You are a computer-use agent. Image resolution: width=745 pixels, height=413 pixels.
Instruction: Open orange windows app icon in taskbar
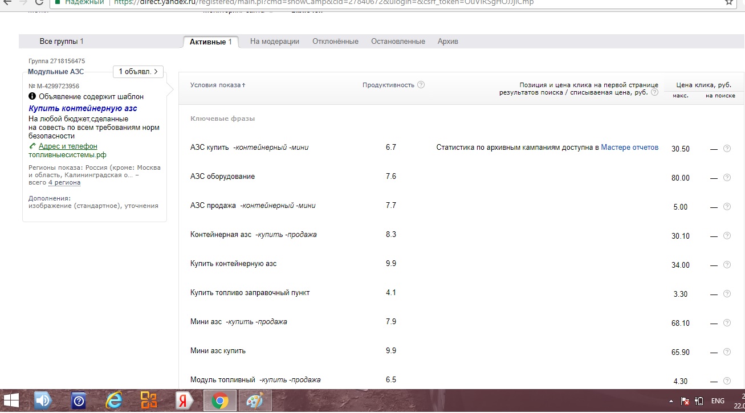point(149,401)
